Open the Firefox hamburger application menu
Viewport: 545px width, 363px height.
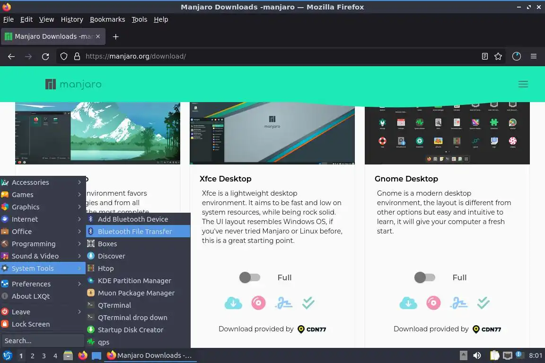coord(534,56)
